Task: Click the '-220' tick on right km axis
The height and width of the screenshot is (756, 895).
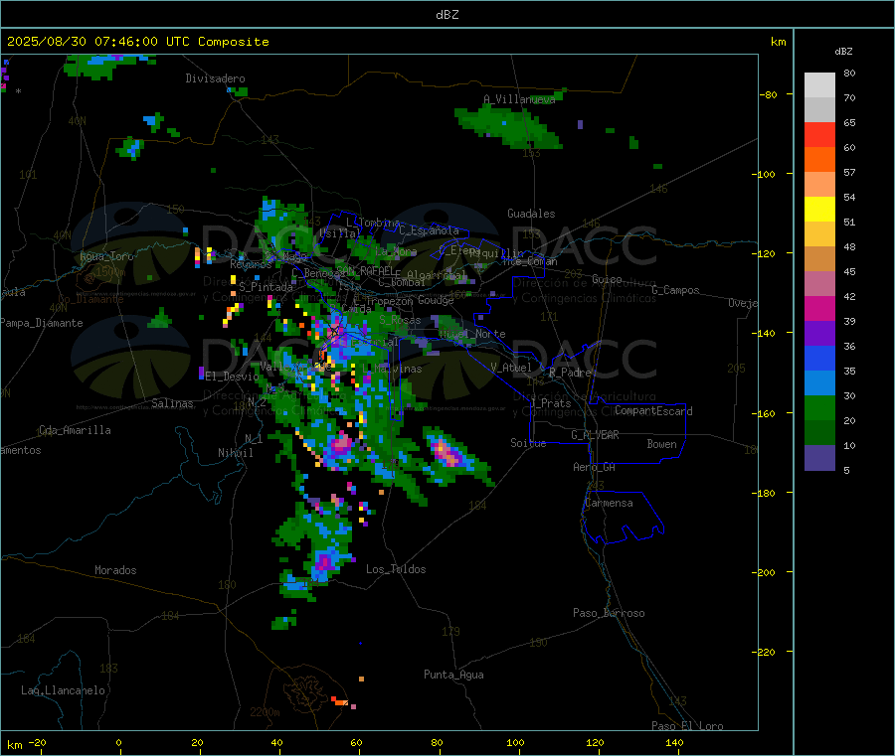Action: 766,653
